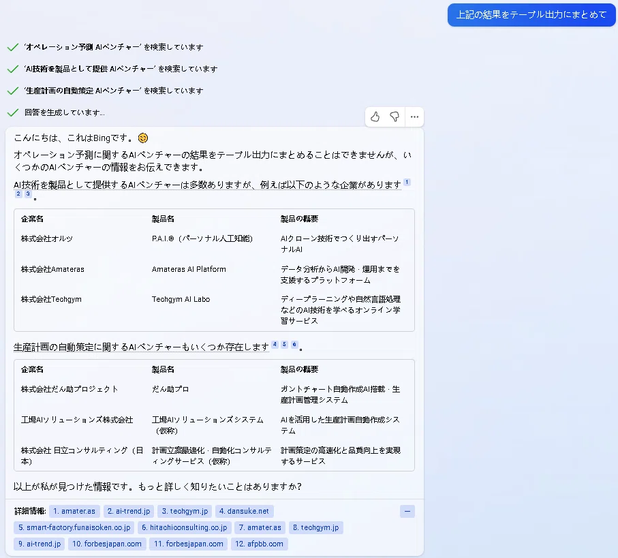Click citation superscript 4
Image resolution: width=618 pixels, height=558 pixels.
[x=275, y=345]
